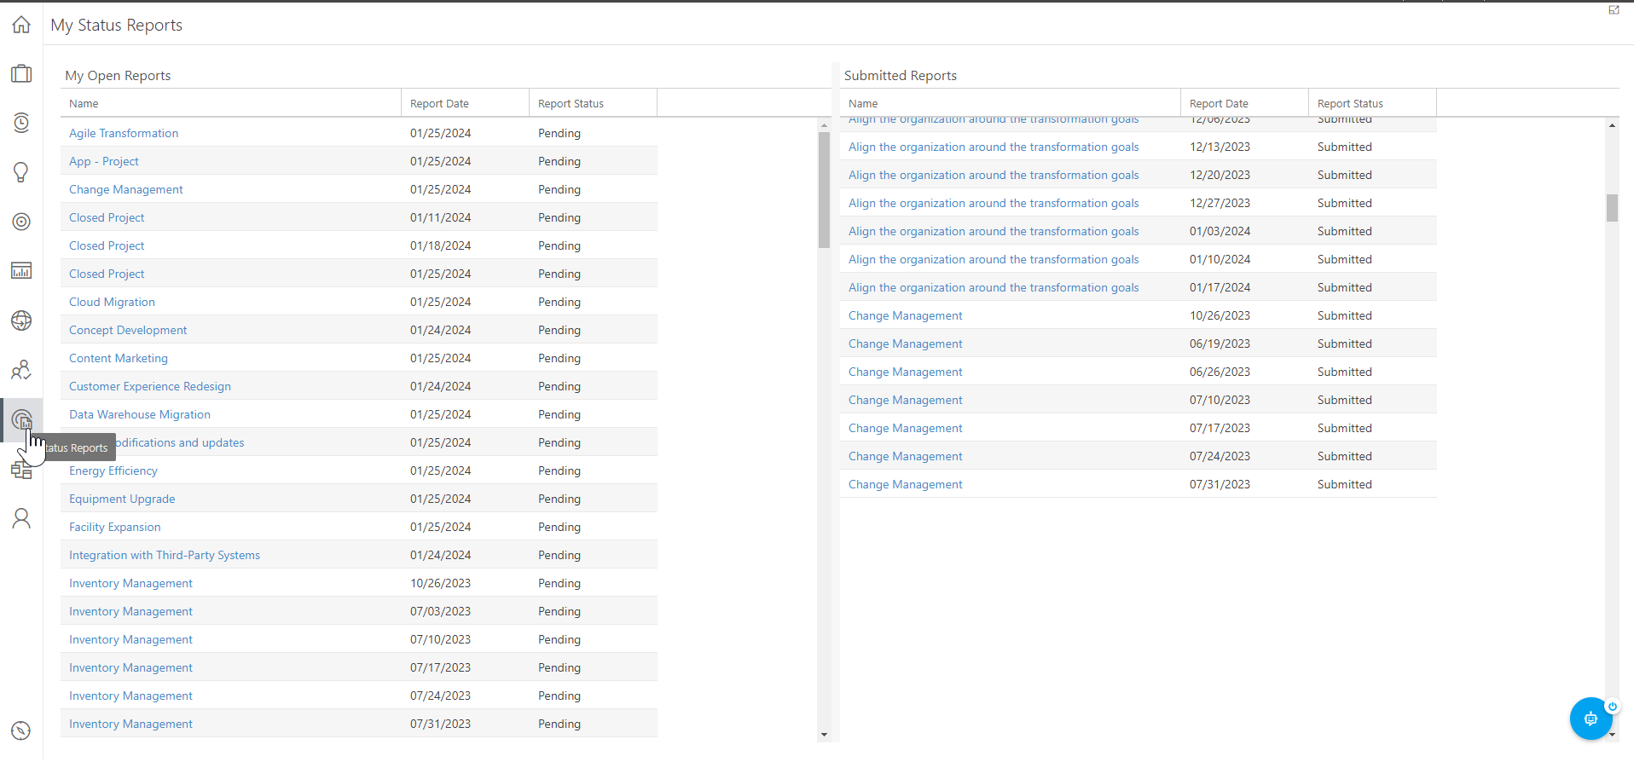Open Customer Experience Redesign report
1634x762 pixels.
tap(150, 386)
